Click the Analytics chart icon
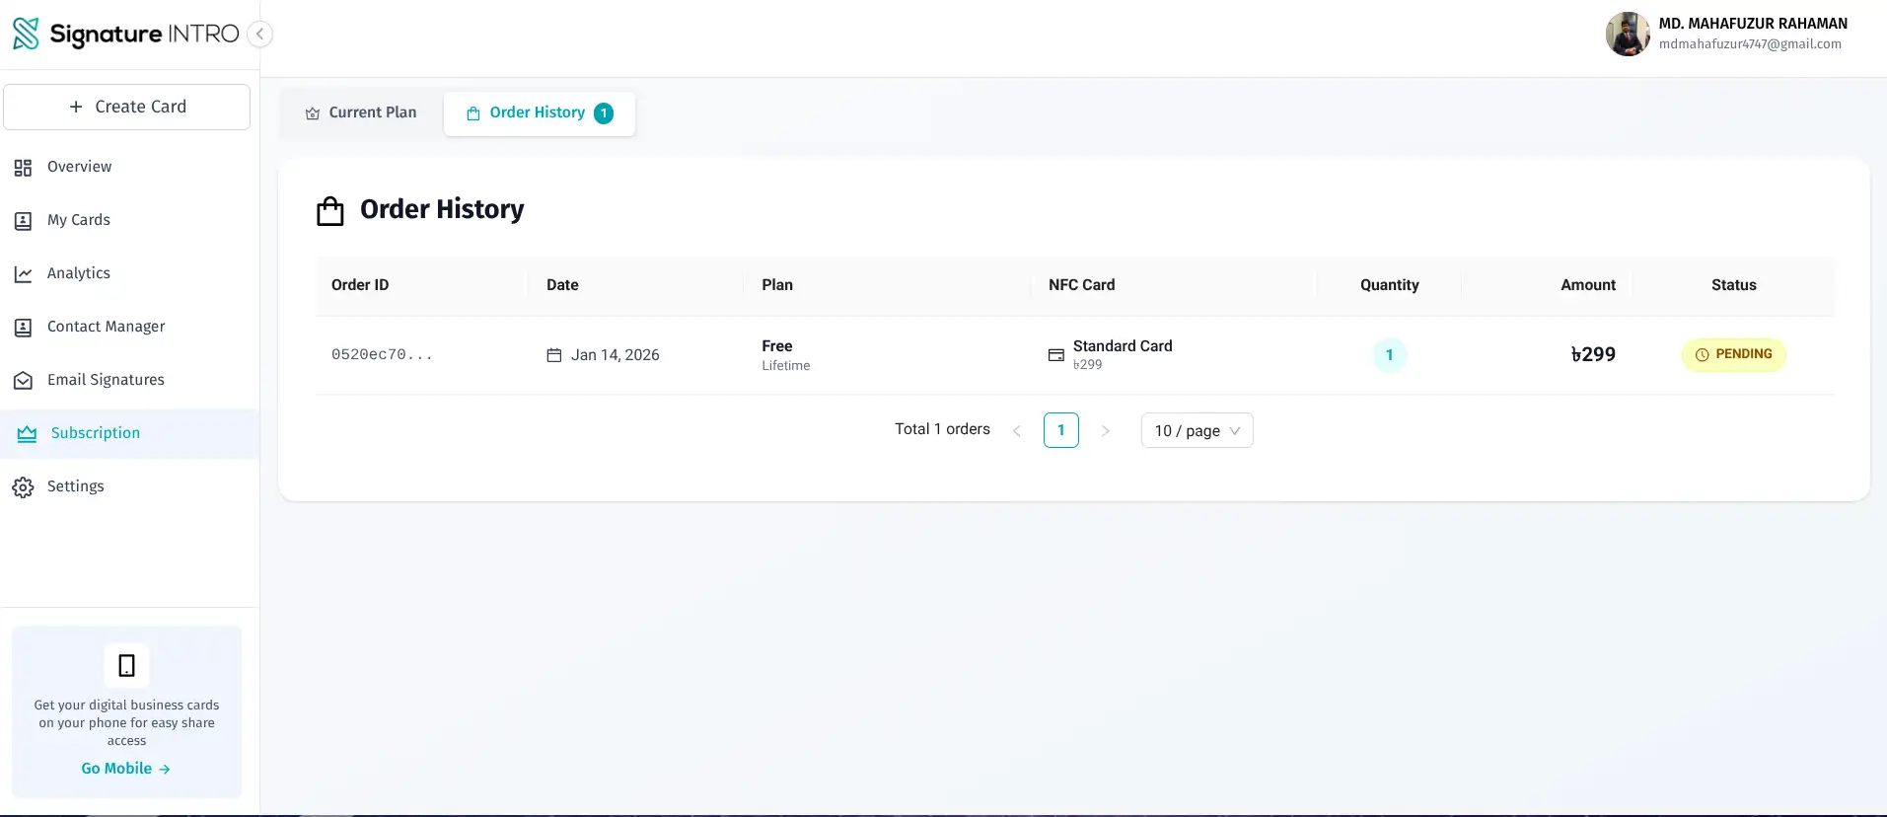1887x817 pixels. point(23,274)
